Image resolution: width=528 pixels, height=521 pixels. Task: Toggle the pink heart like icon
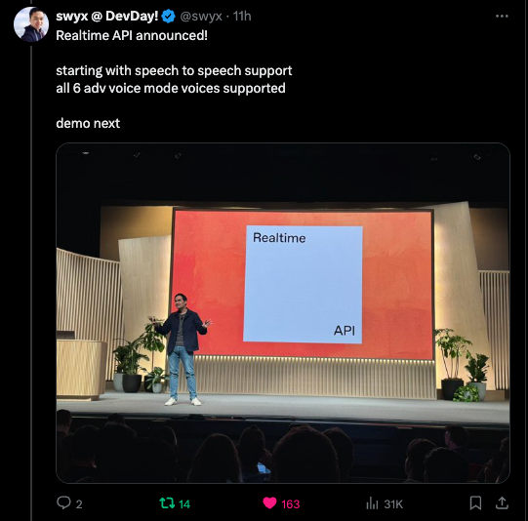click(x=269, y=503)
